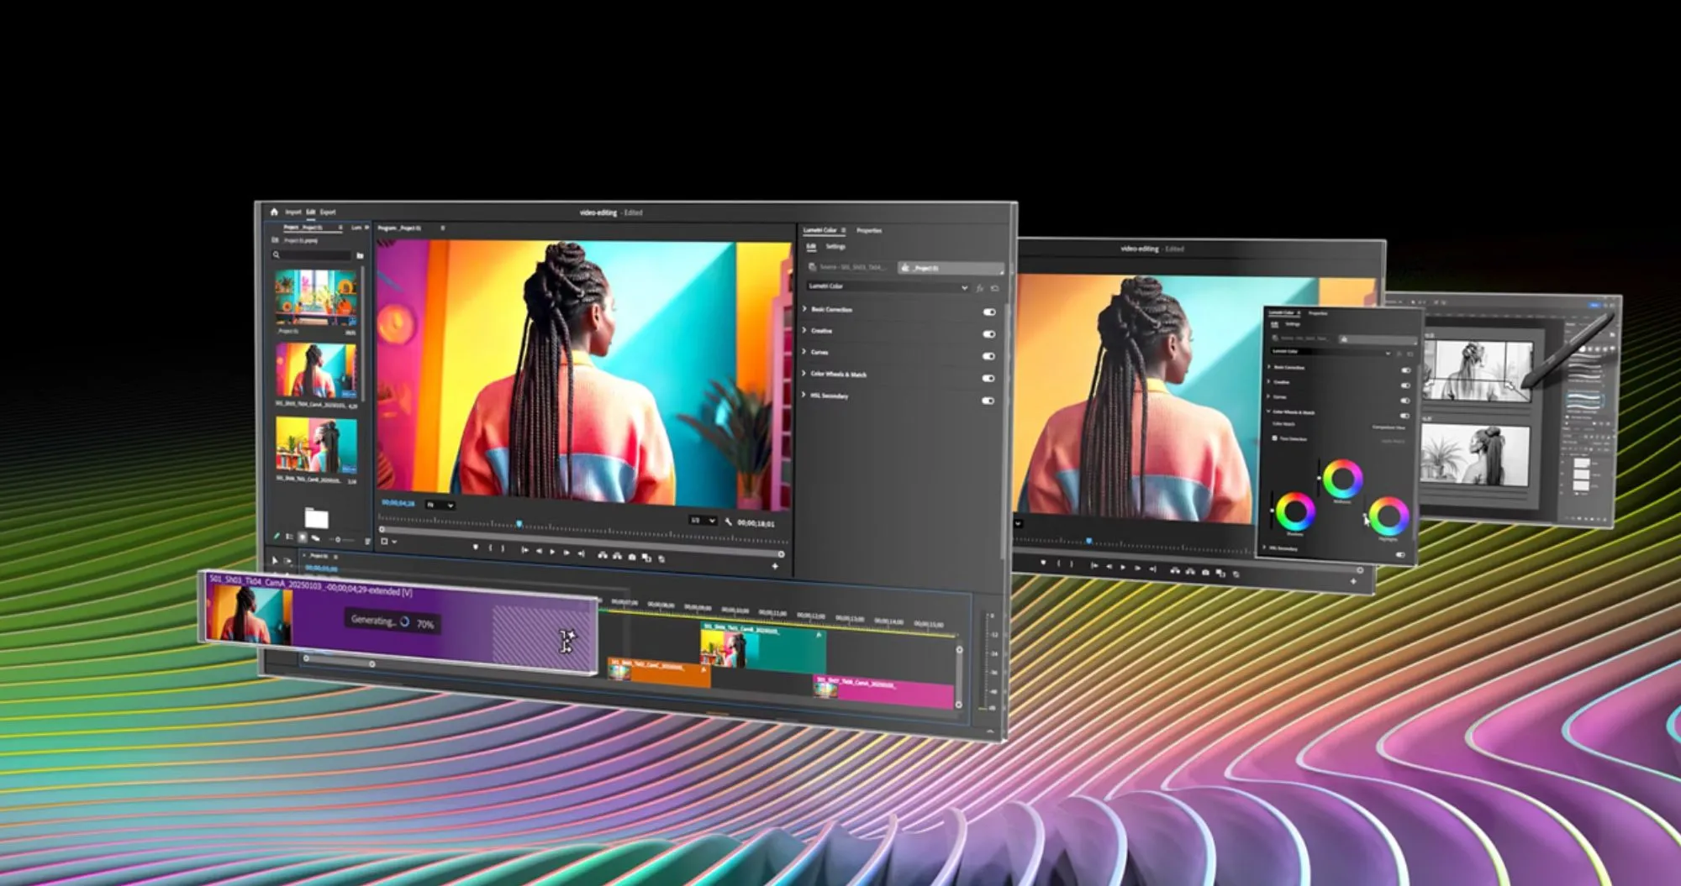
Task: Toggle the Creative switch
Action: pyautogui.click(x=989, y=333)
